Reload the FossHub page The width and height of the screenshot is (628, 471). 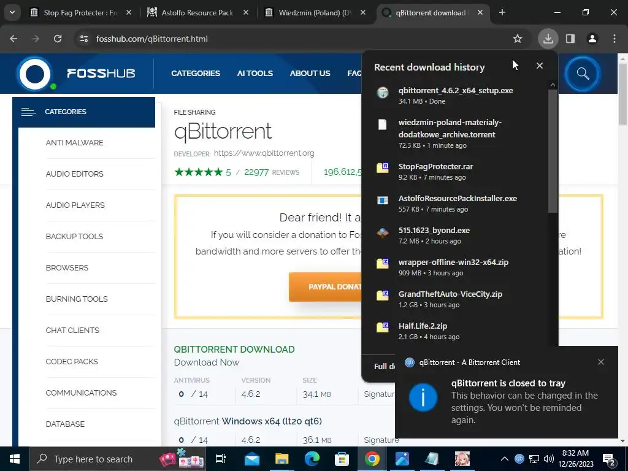click(x=58, y=39)
